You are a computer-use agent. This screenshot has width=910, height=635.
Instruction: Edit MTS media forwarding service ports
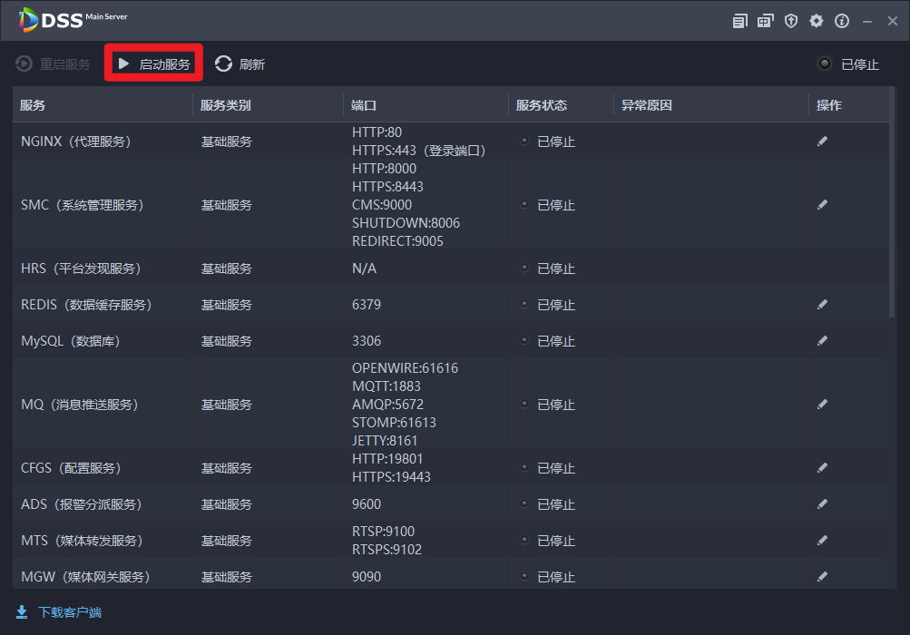(822, 541)
